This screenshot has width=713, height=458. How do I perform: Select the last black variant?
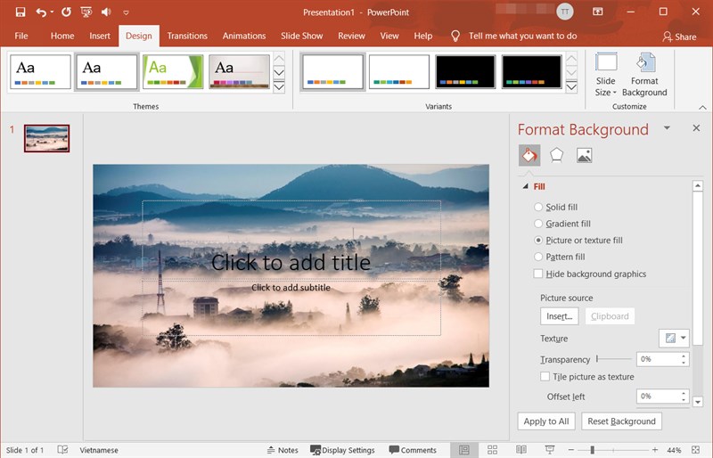pyautogui.click(x=531, y=72)
